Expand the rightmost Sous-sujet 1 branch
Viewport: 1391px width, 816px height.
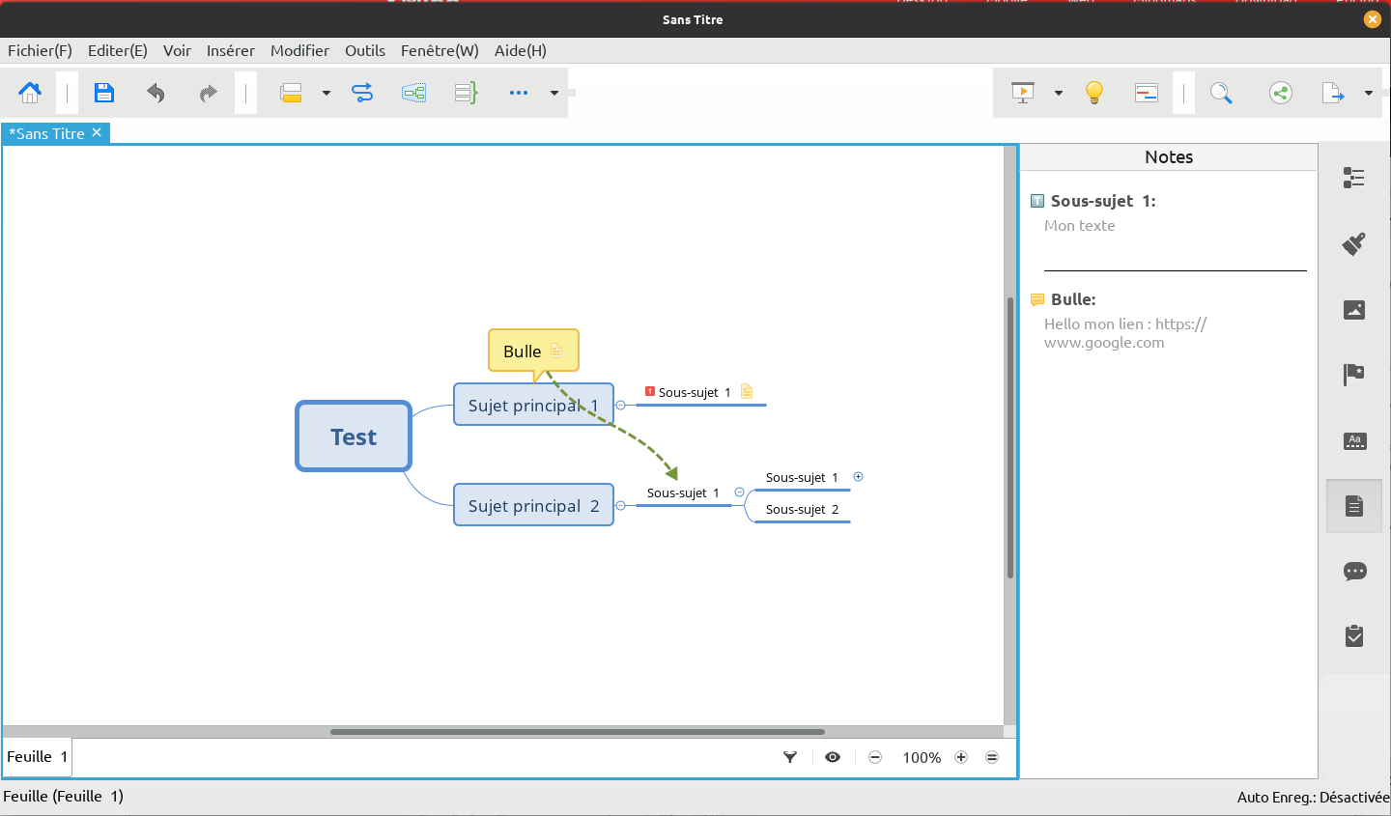coord(858,477)
